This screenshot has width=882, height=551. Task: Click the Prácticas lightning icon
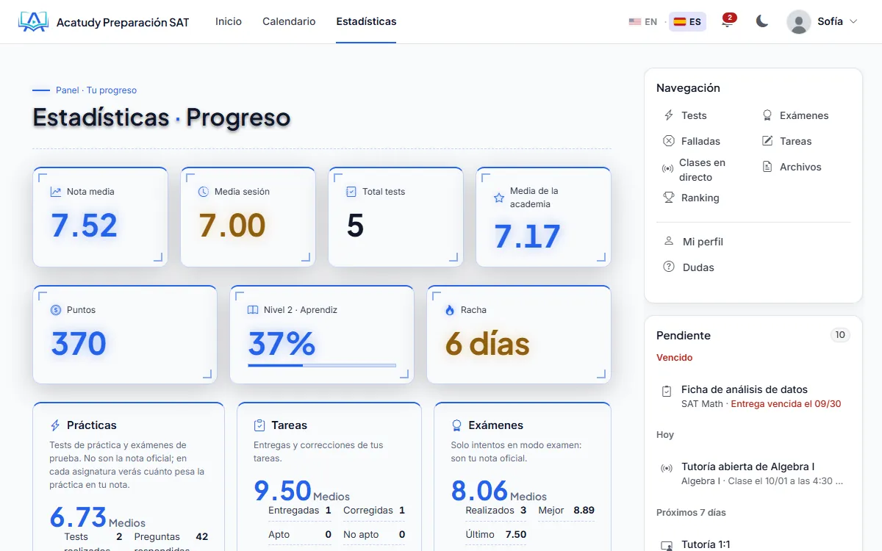coord(55,425)
